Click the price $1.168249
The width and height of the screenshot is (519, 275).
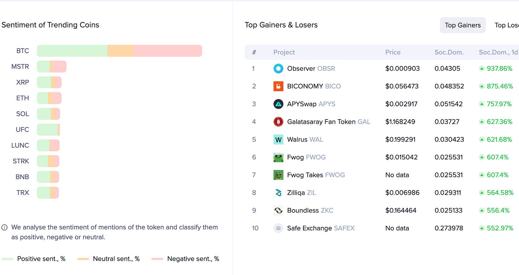(400, 122)
